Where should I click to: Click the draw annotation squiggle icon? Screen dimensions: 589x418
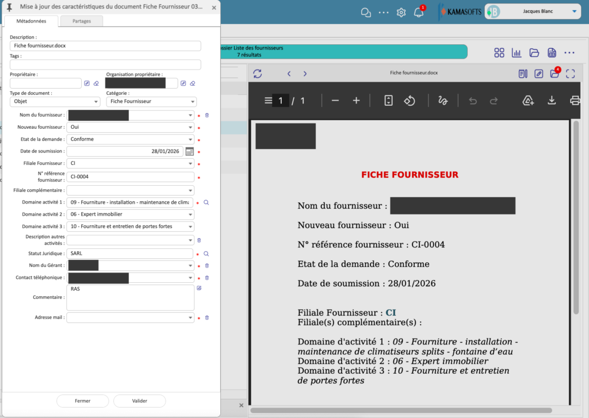pos(442,101)
